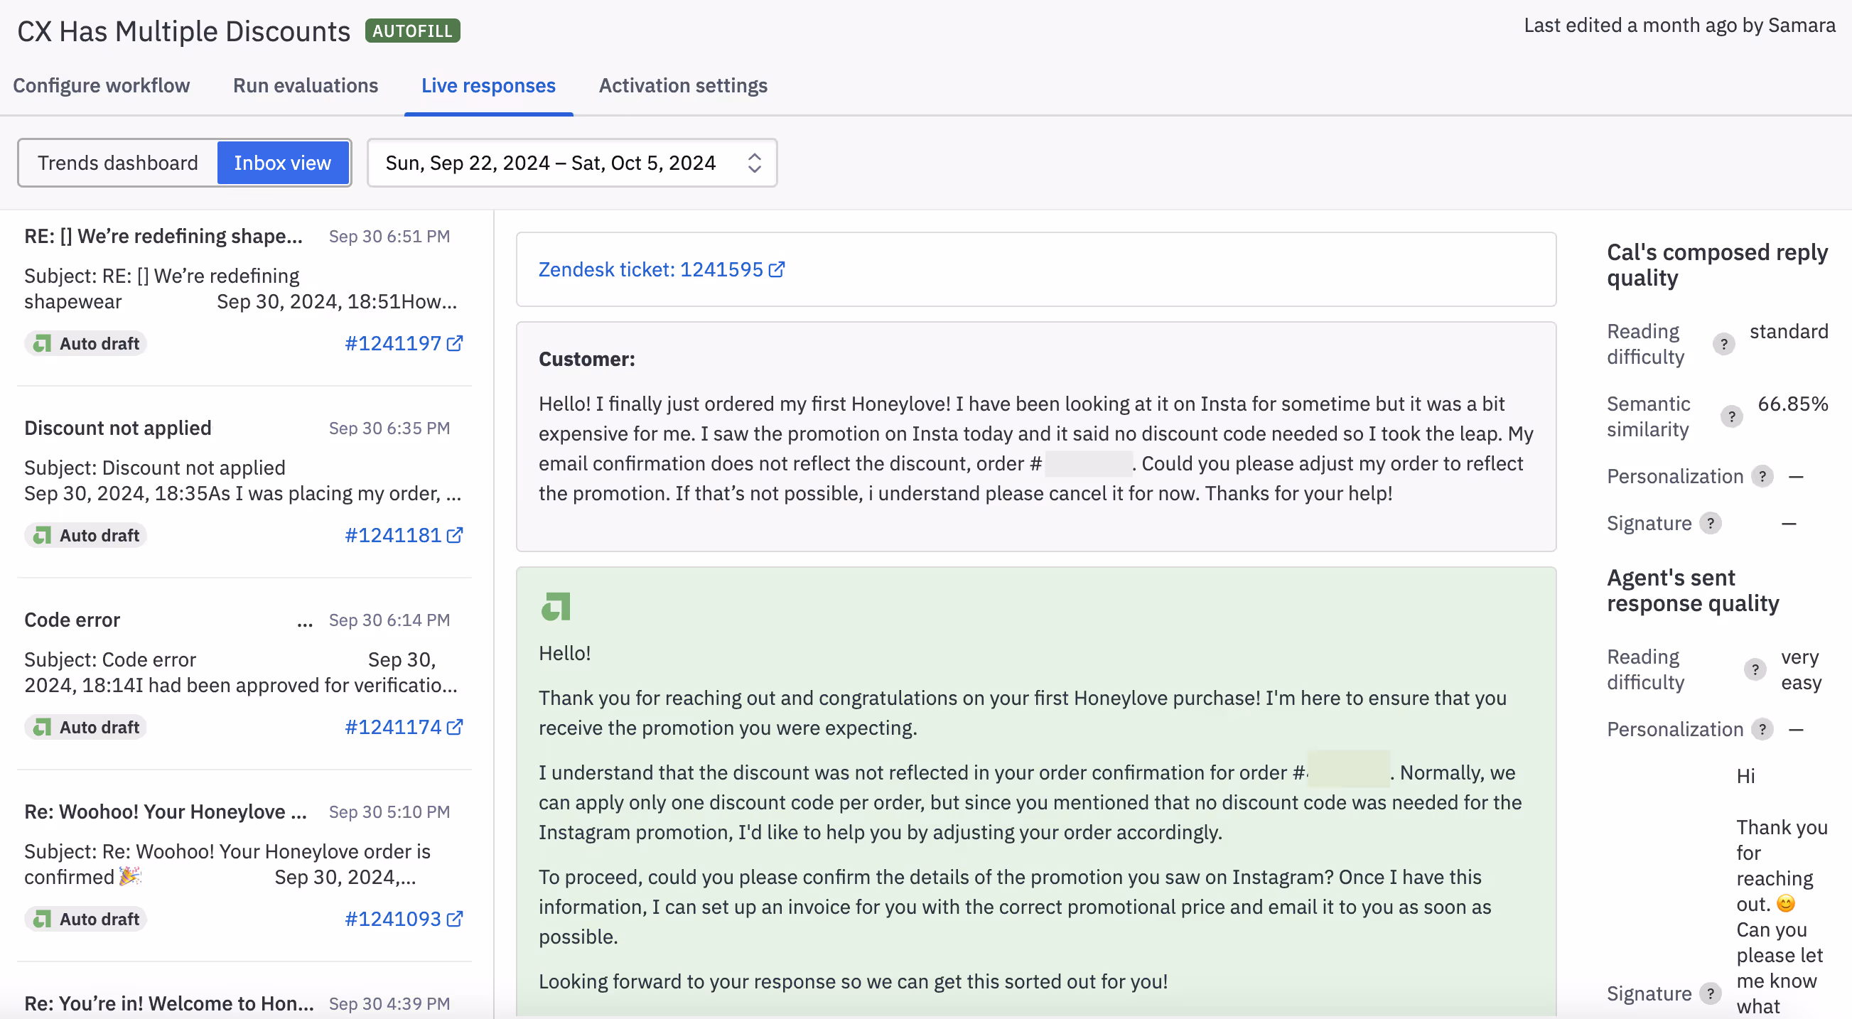This screenshot has width=1852, height=1019.
Task: Open the Activation settings tab
Action: pyautogui.click(x=683, y=85)
